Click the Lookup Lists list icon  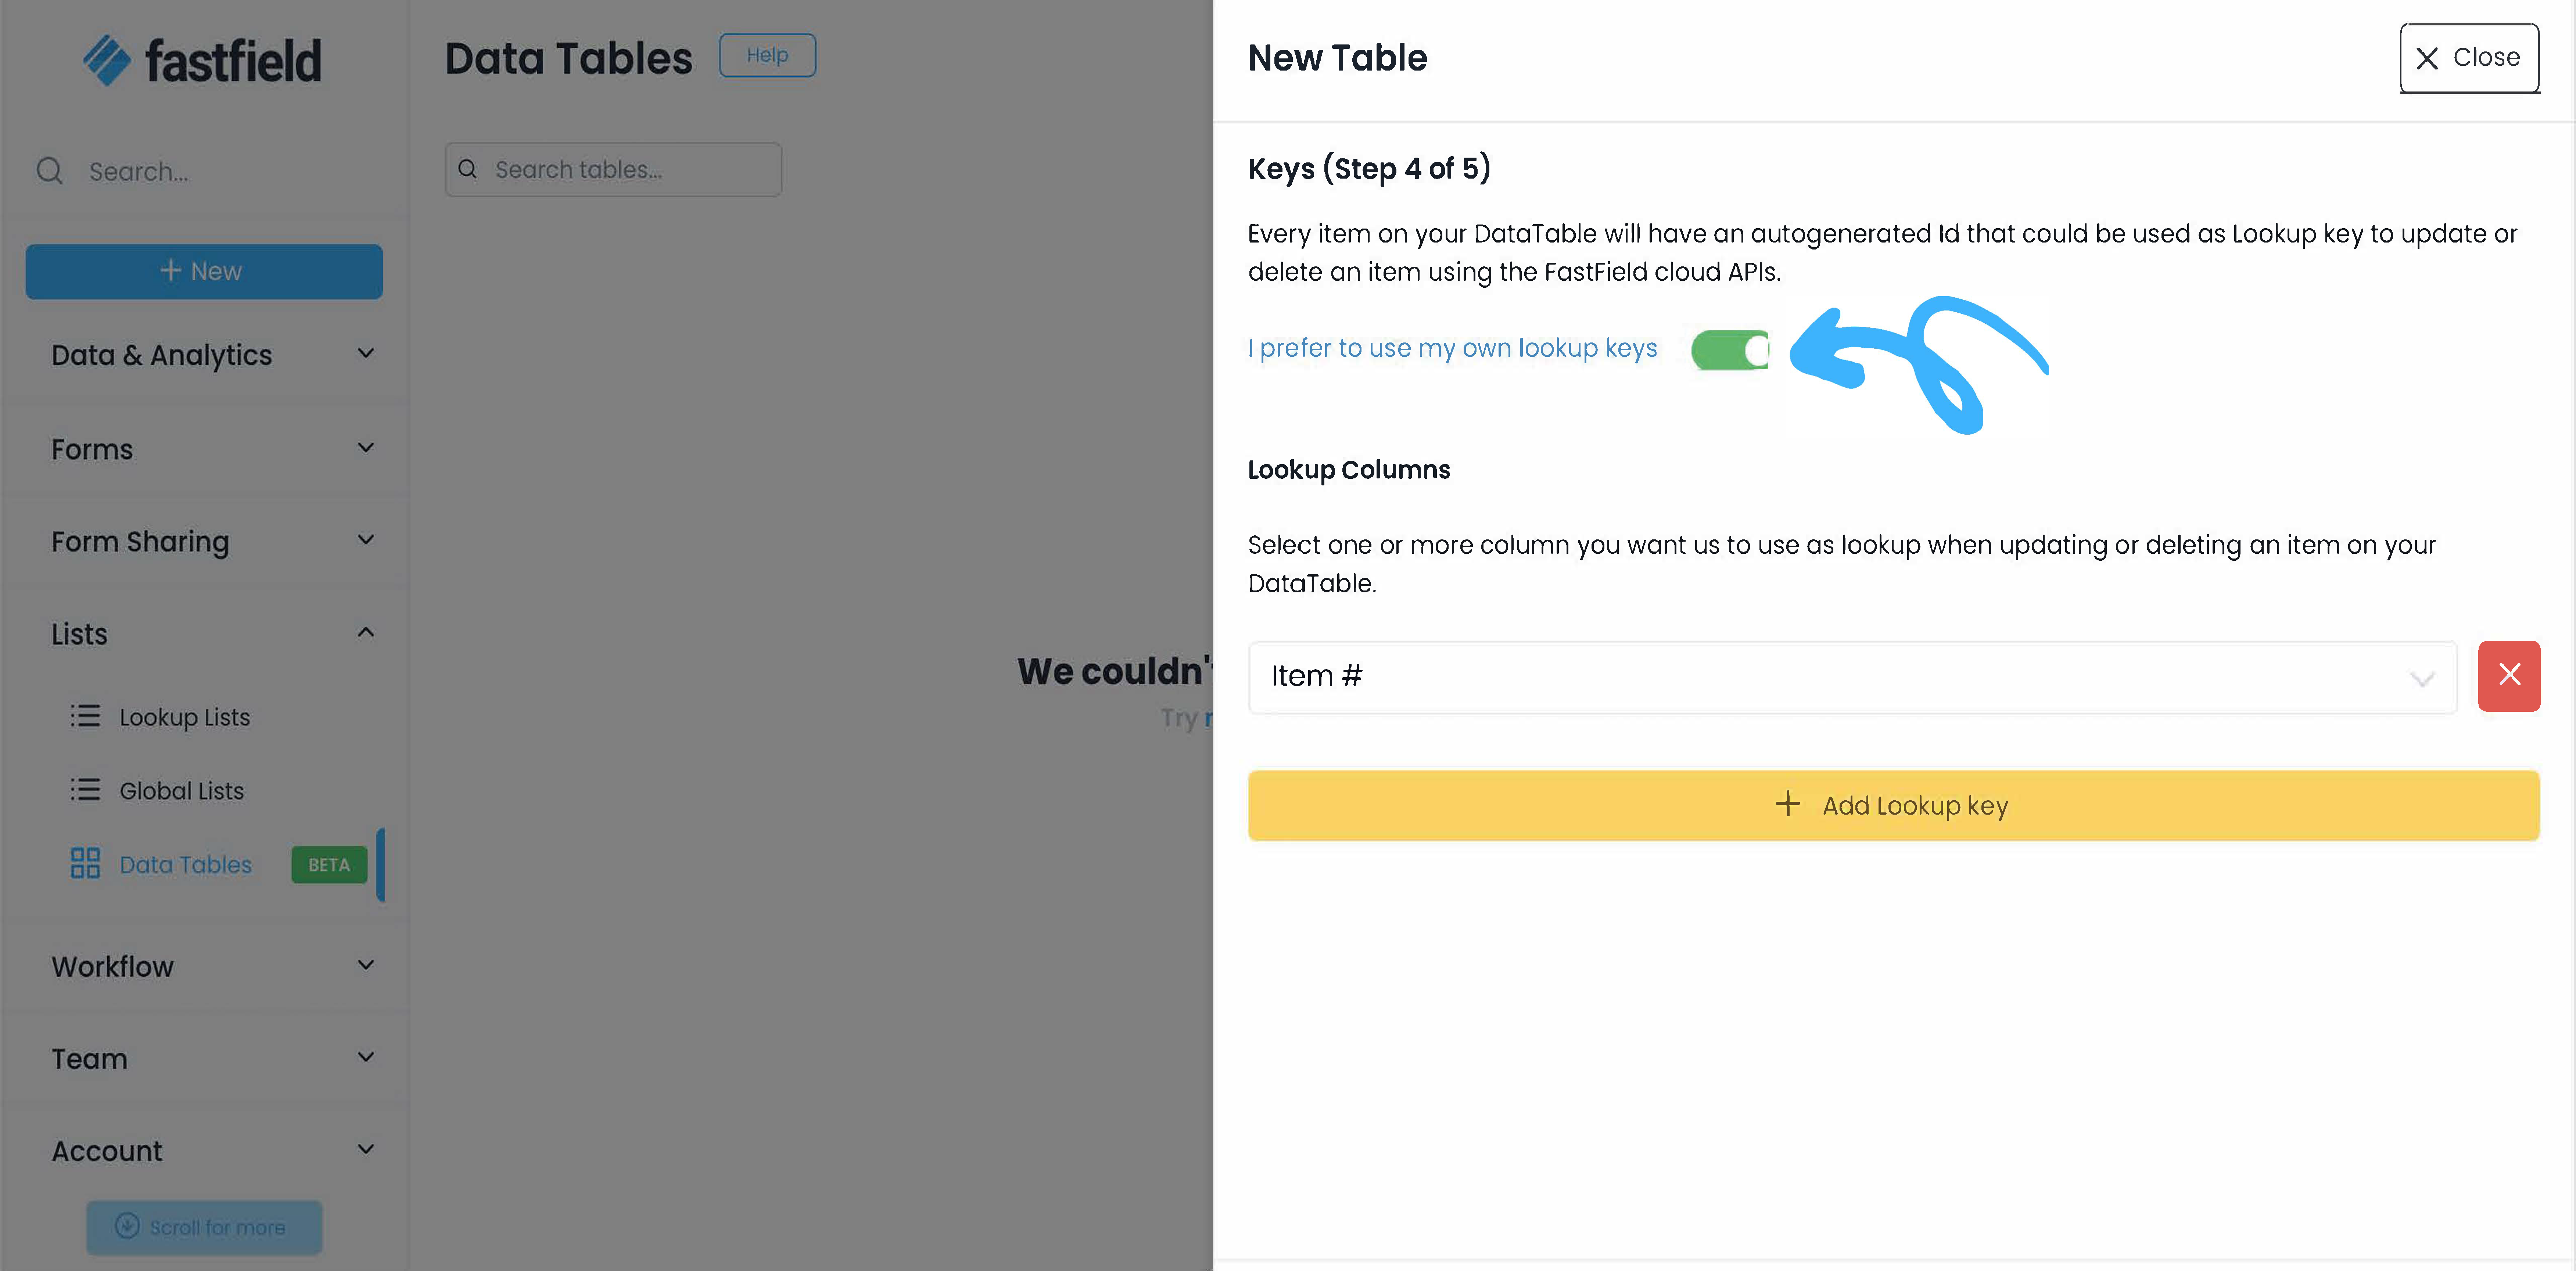pyautogui.click(x=85, y=716)
